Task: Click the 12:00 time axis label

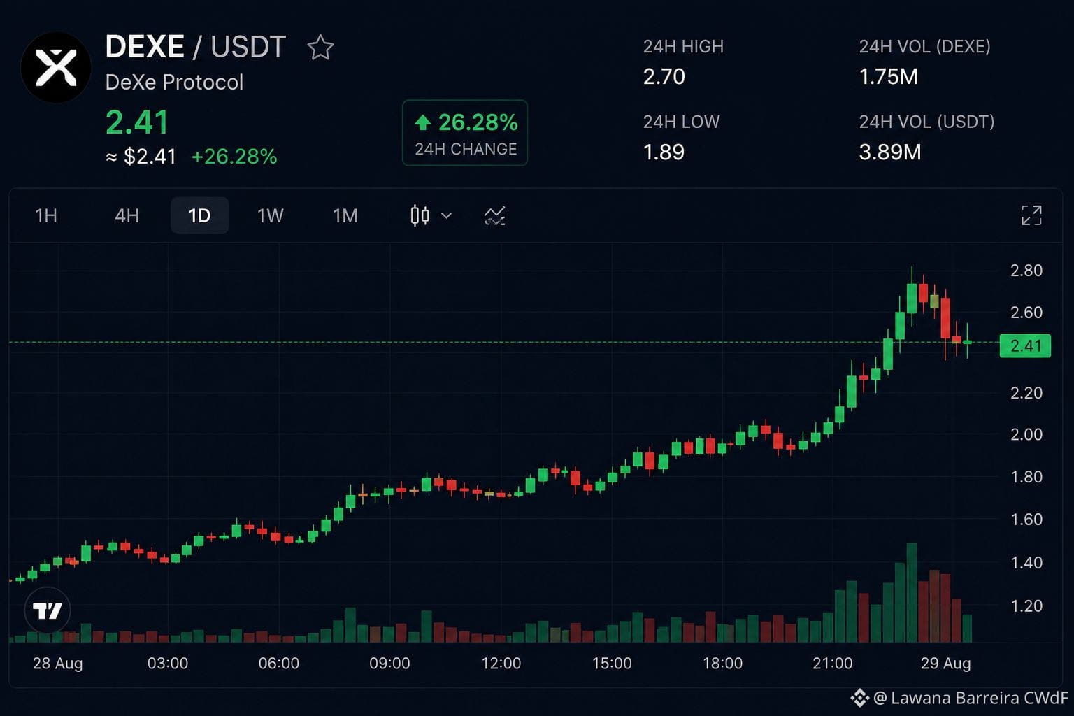Action: (501, 663)
